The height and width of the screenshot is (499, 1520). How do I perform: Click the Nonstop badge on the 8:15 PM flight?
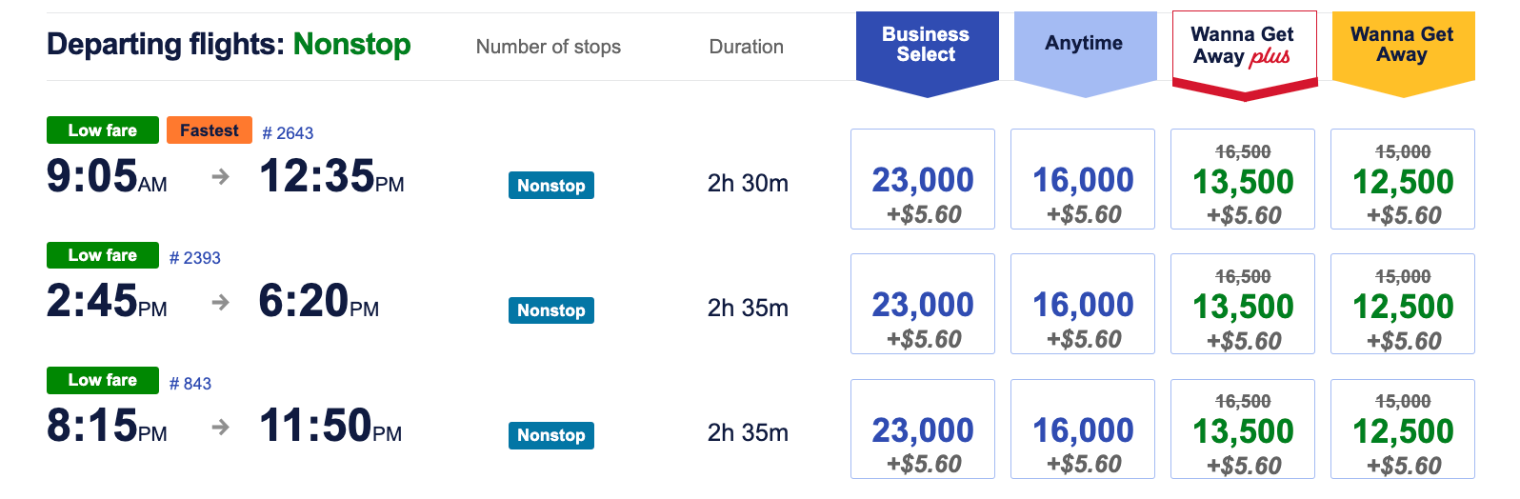click(x=551, y=435)
